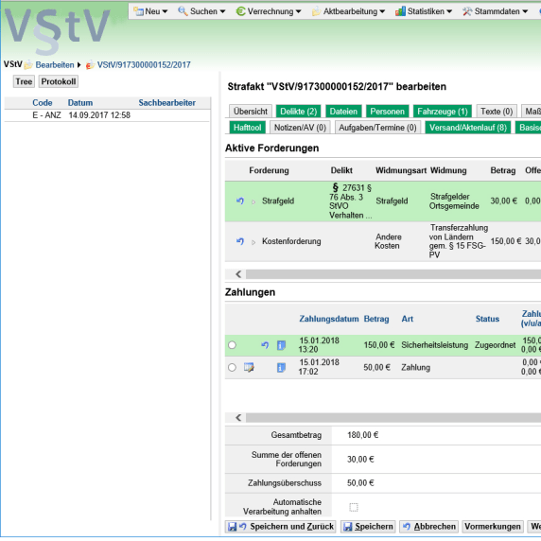Click Aktive Forderungen horizontal scrollbar left arrow
The image size is (541, 541).
pos(238,274)
